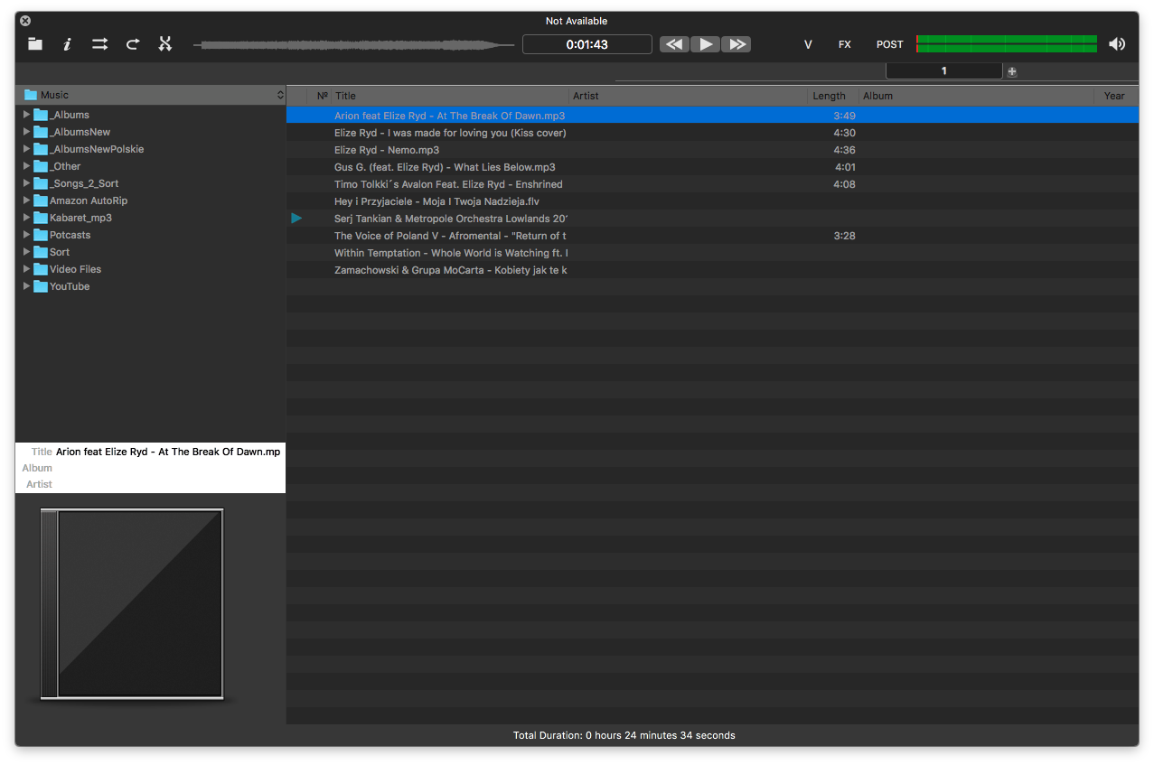Click the Total Duration status text
Screen dimensions: 1154x765
[x=624, y=735]
